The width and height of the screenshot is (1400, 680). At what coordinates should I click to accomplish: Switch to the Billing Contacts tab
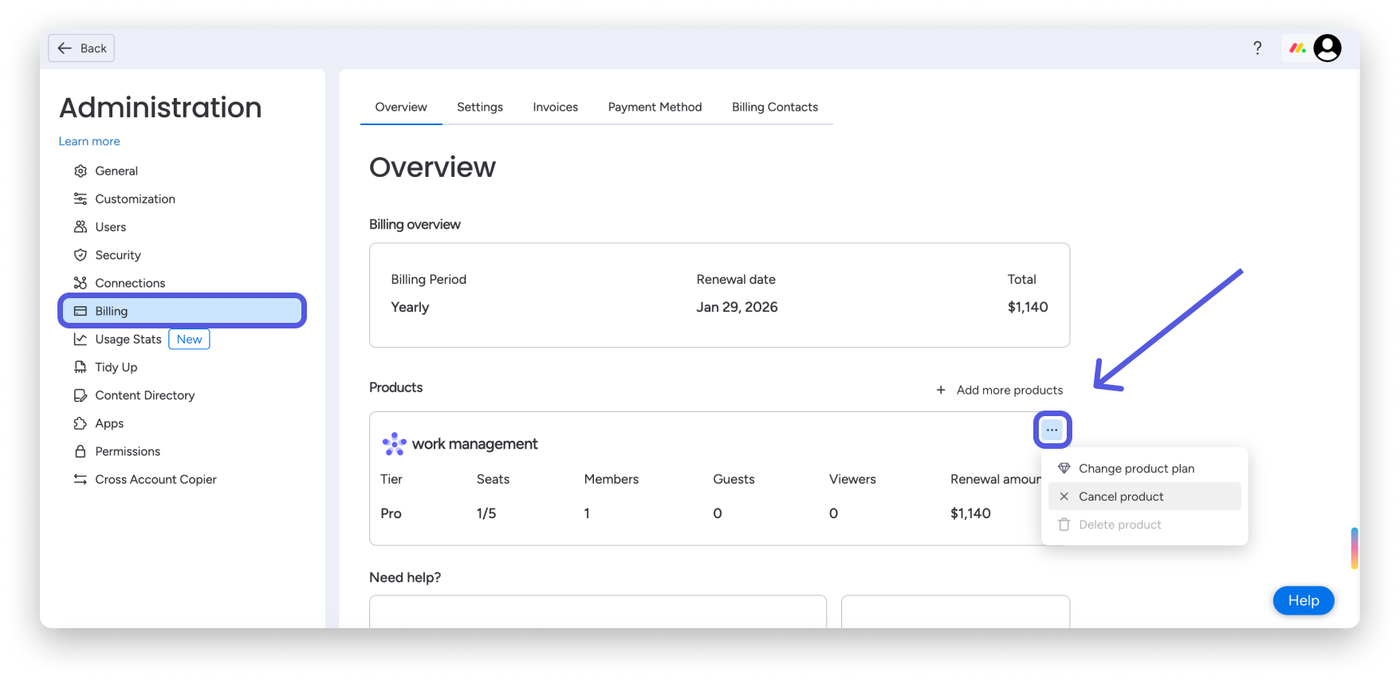point(775,107)
